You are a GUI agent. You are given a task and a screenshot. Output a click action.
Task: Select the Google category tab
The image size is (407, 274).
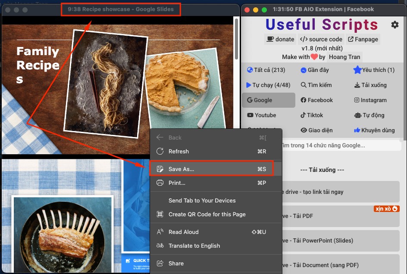point(269,100)
